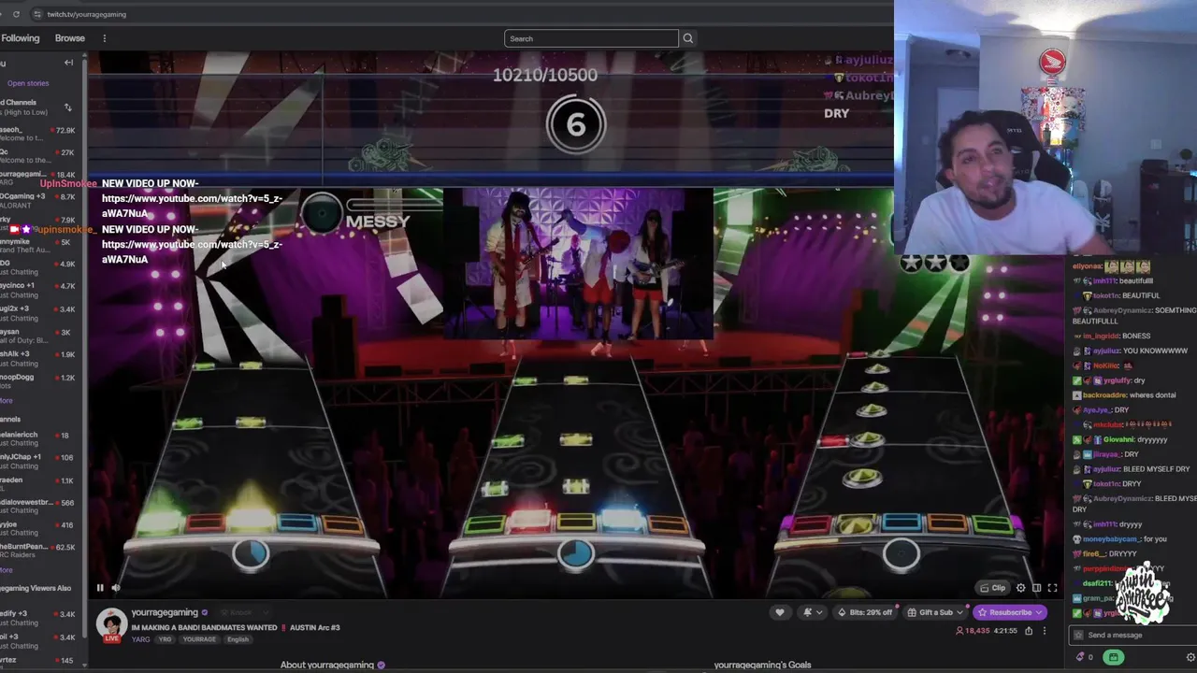This screenshot has width=1197, height=673.
Task: Enter fullscreen with the player icon
Action: pos(1052,588)
